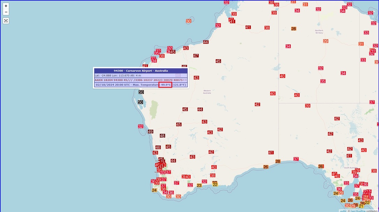Zoom out with the minus button
Viewport: 379px width, 212px height.
point(6,12)
